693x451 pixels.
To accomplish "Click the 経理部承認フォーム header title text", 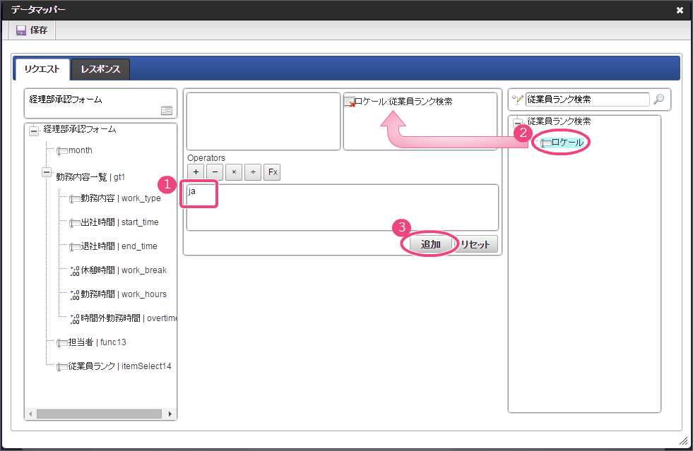I will pos(66,100).
